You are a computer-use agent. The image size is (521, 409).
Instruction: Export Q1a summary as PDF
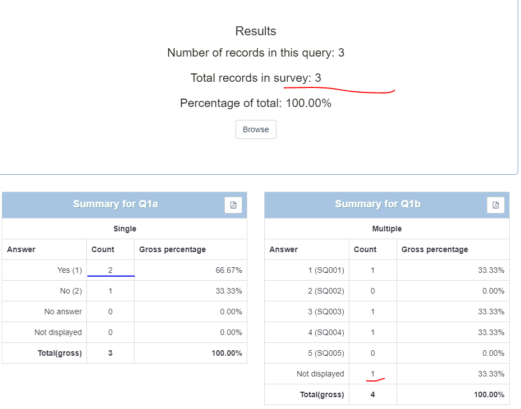tap(233, 205)
